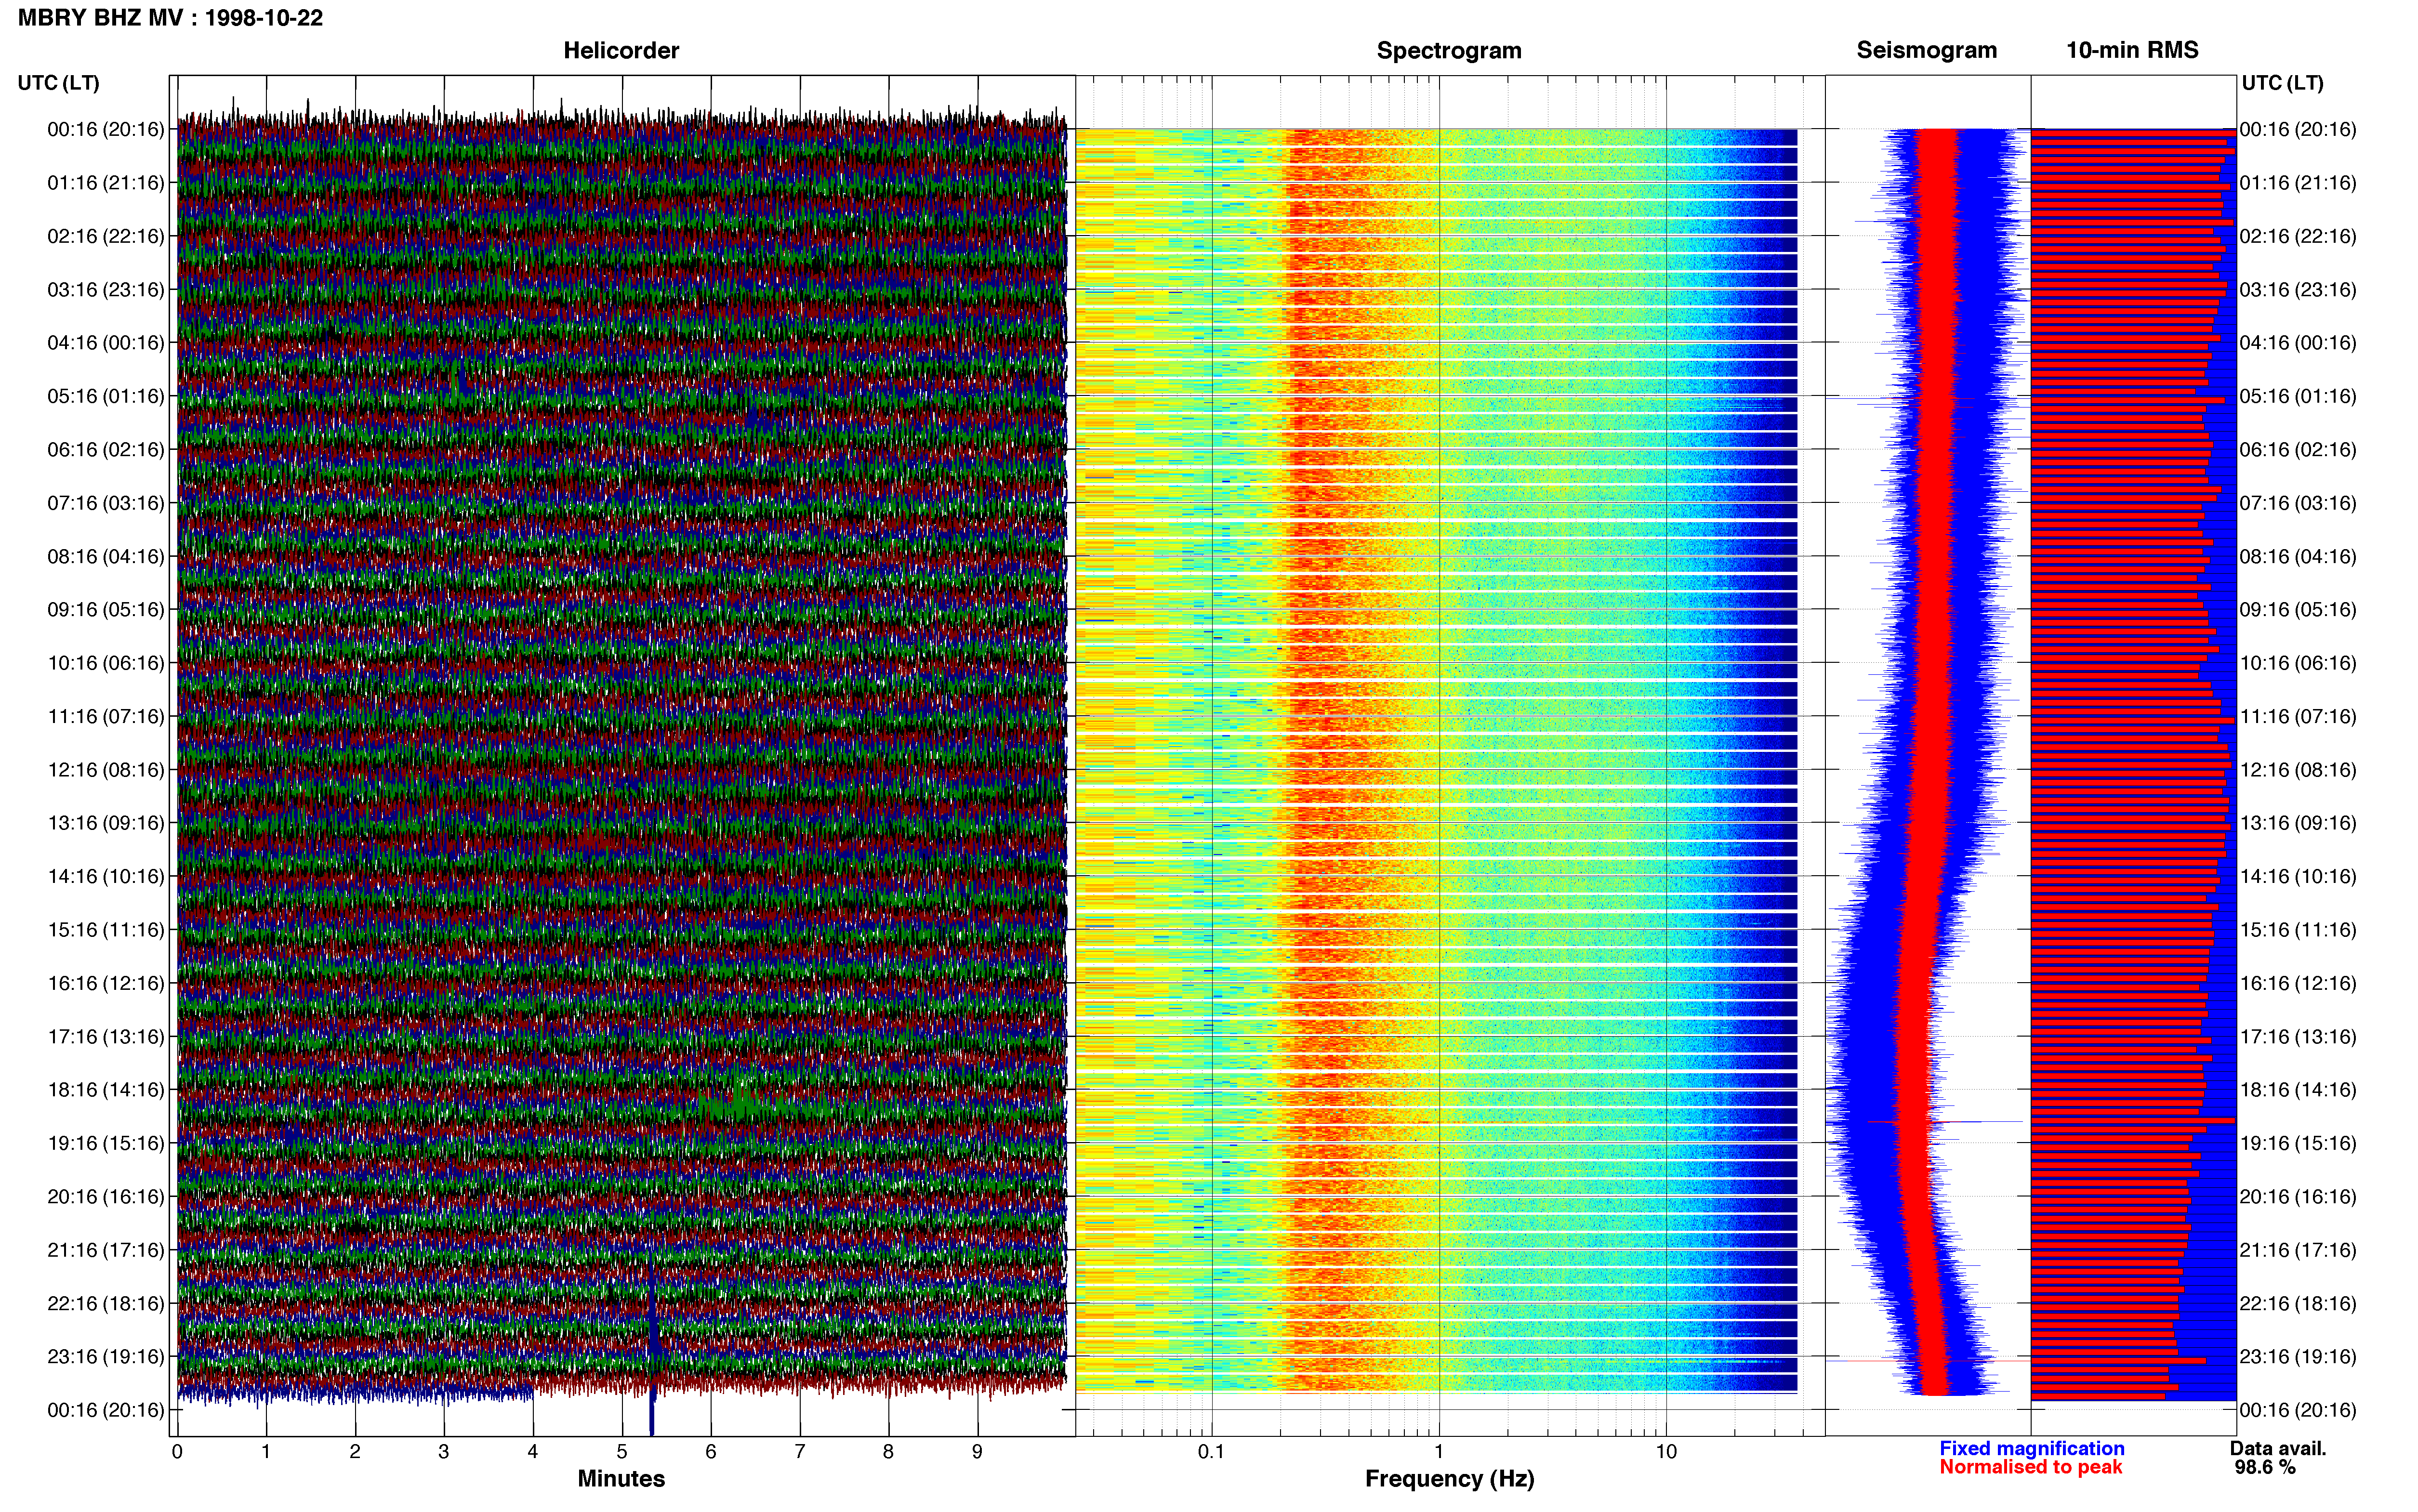The height and width of the screenshot is (1512, 2418).
Task: Click right-side time label '01:16 (21:16)'
Action: pyautogui.click(x=2298, y=183)
